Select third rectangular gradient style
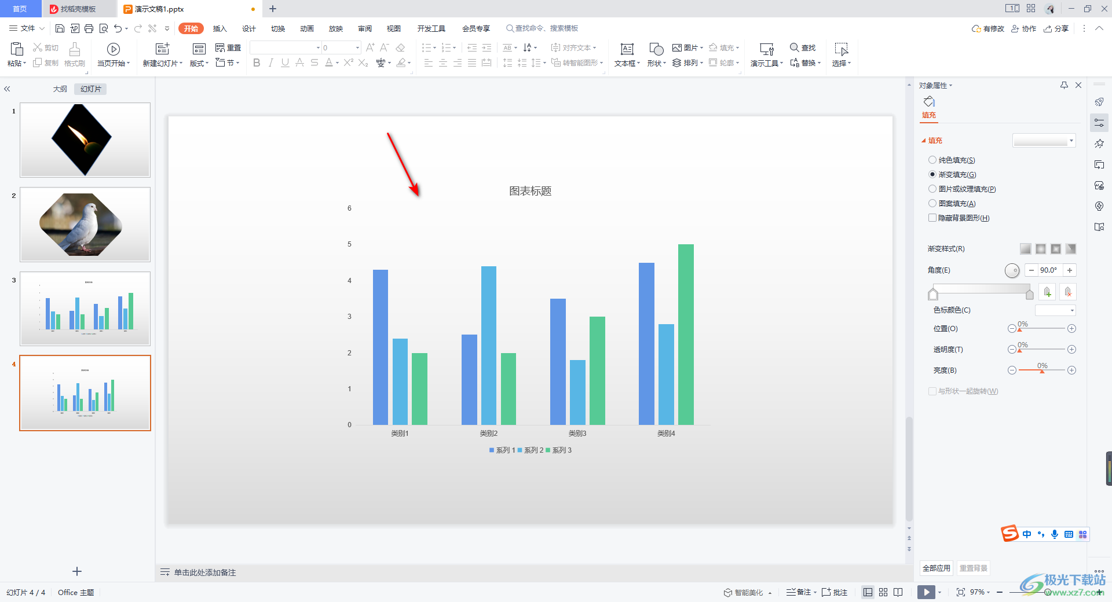Viewport: 1112px width, 602px height. [x=1056, y=249]
